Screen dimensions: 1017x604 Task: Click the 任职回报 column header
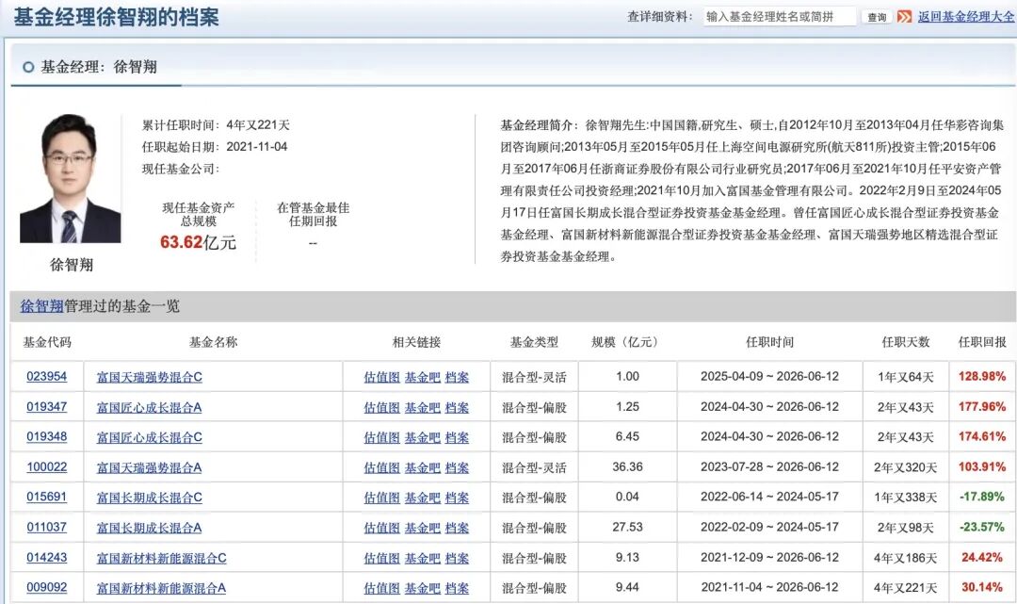[x=982, y=342]
